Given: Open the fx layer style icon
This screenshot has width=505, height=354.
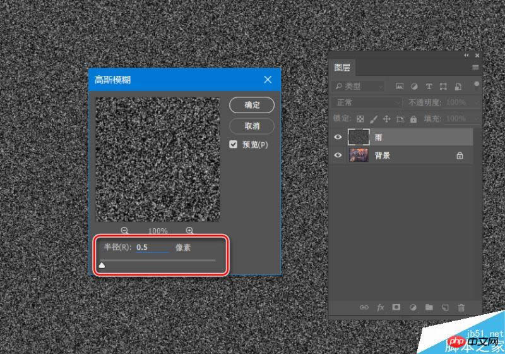Looking at the screenshot, I should [x=381, y=307].
